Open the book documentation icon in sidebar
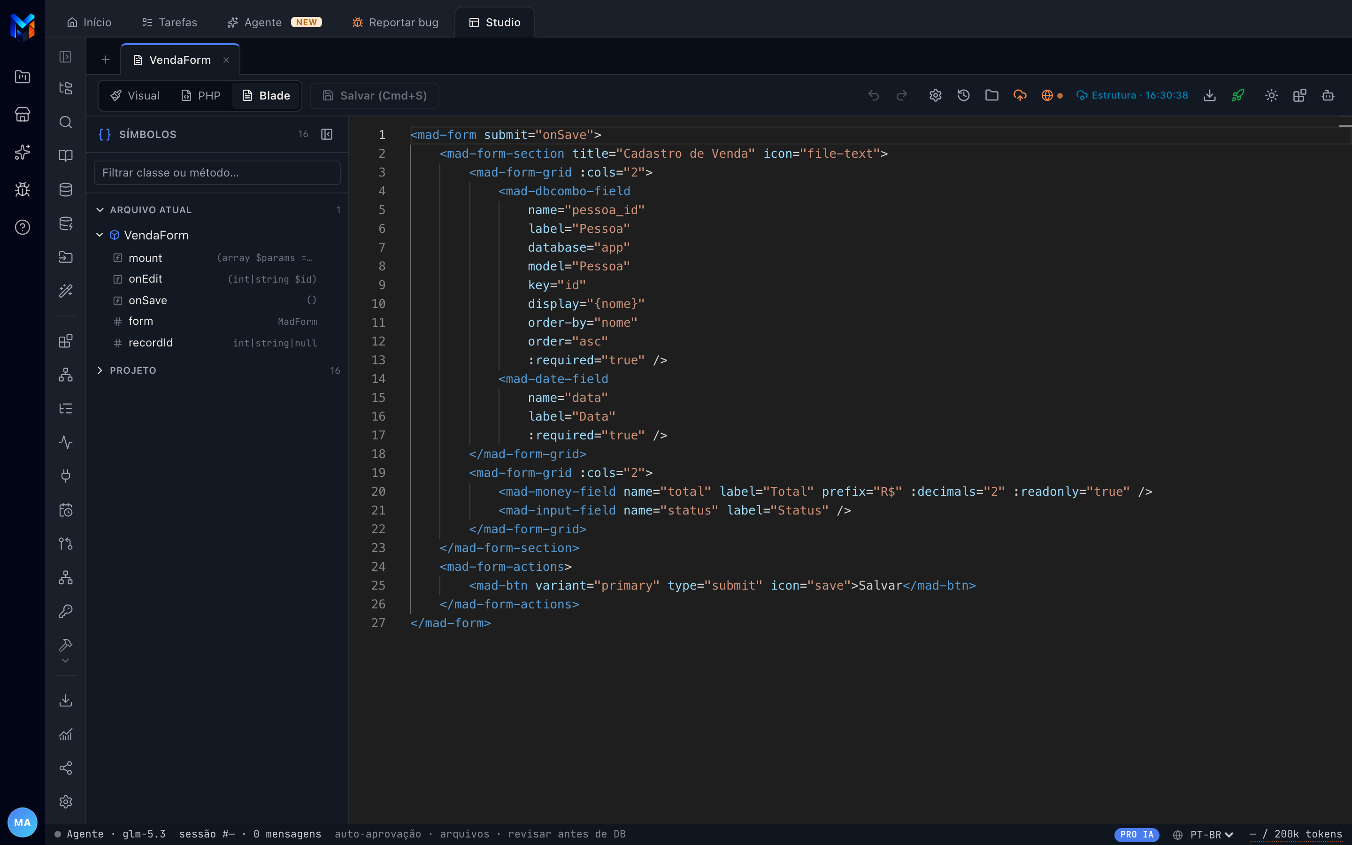 click(x=66, y=155)
